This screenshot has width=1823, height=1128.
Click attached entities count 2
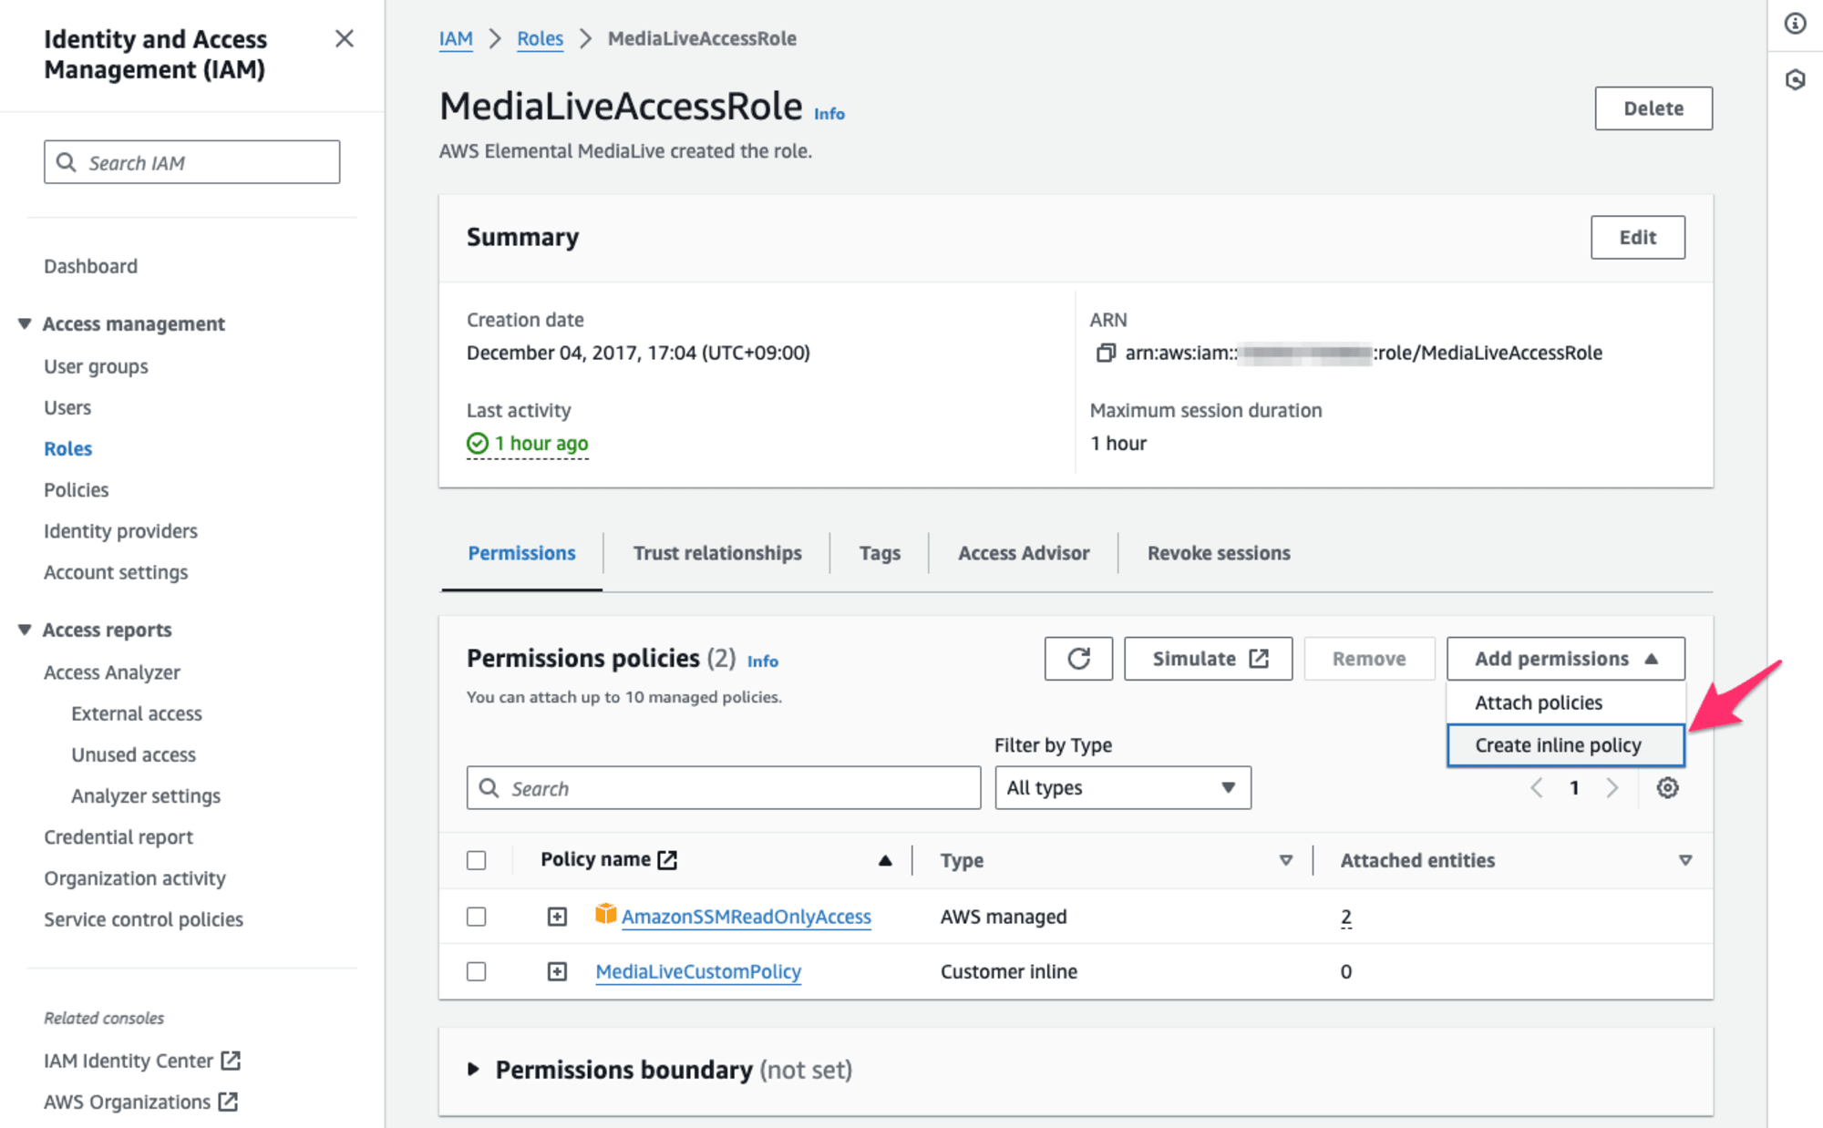1345,917
